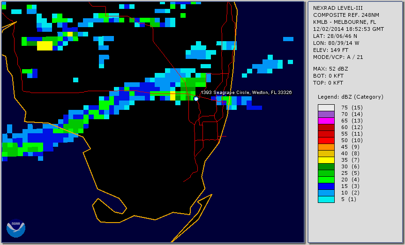Click the LON: 80/39/14 W line

[x=336, y=43]
